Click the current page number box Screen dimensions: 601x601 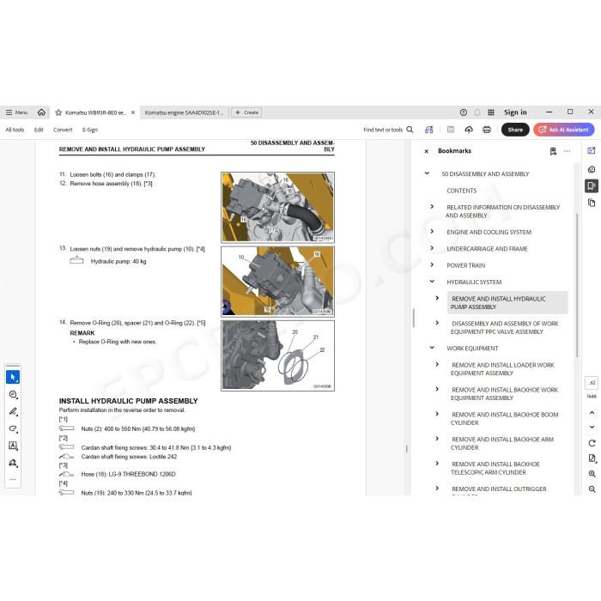[592, 383]
